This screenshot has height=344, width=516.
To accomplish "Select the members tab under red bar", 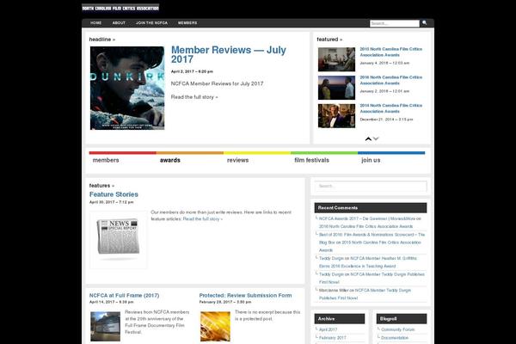I will point(106,160).
